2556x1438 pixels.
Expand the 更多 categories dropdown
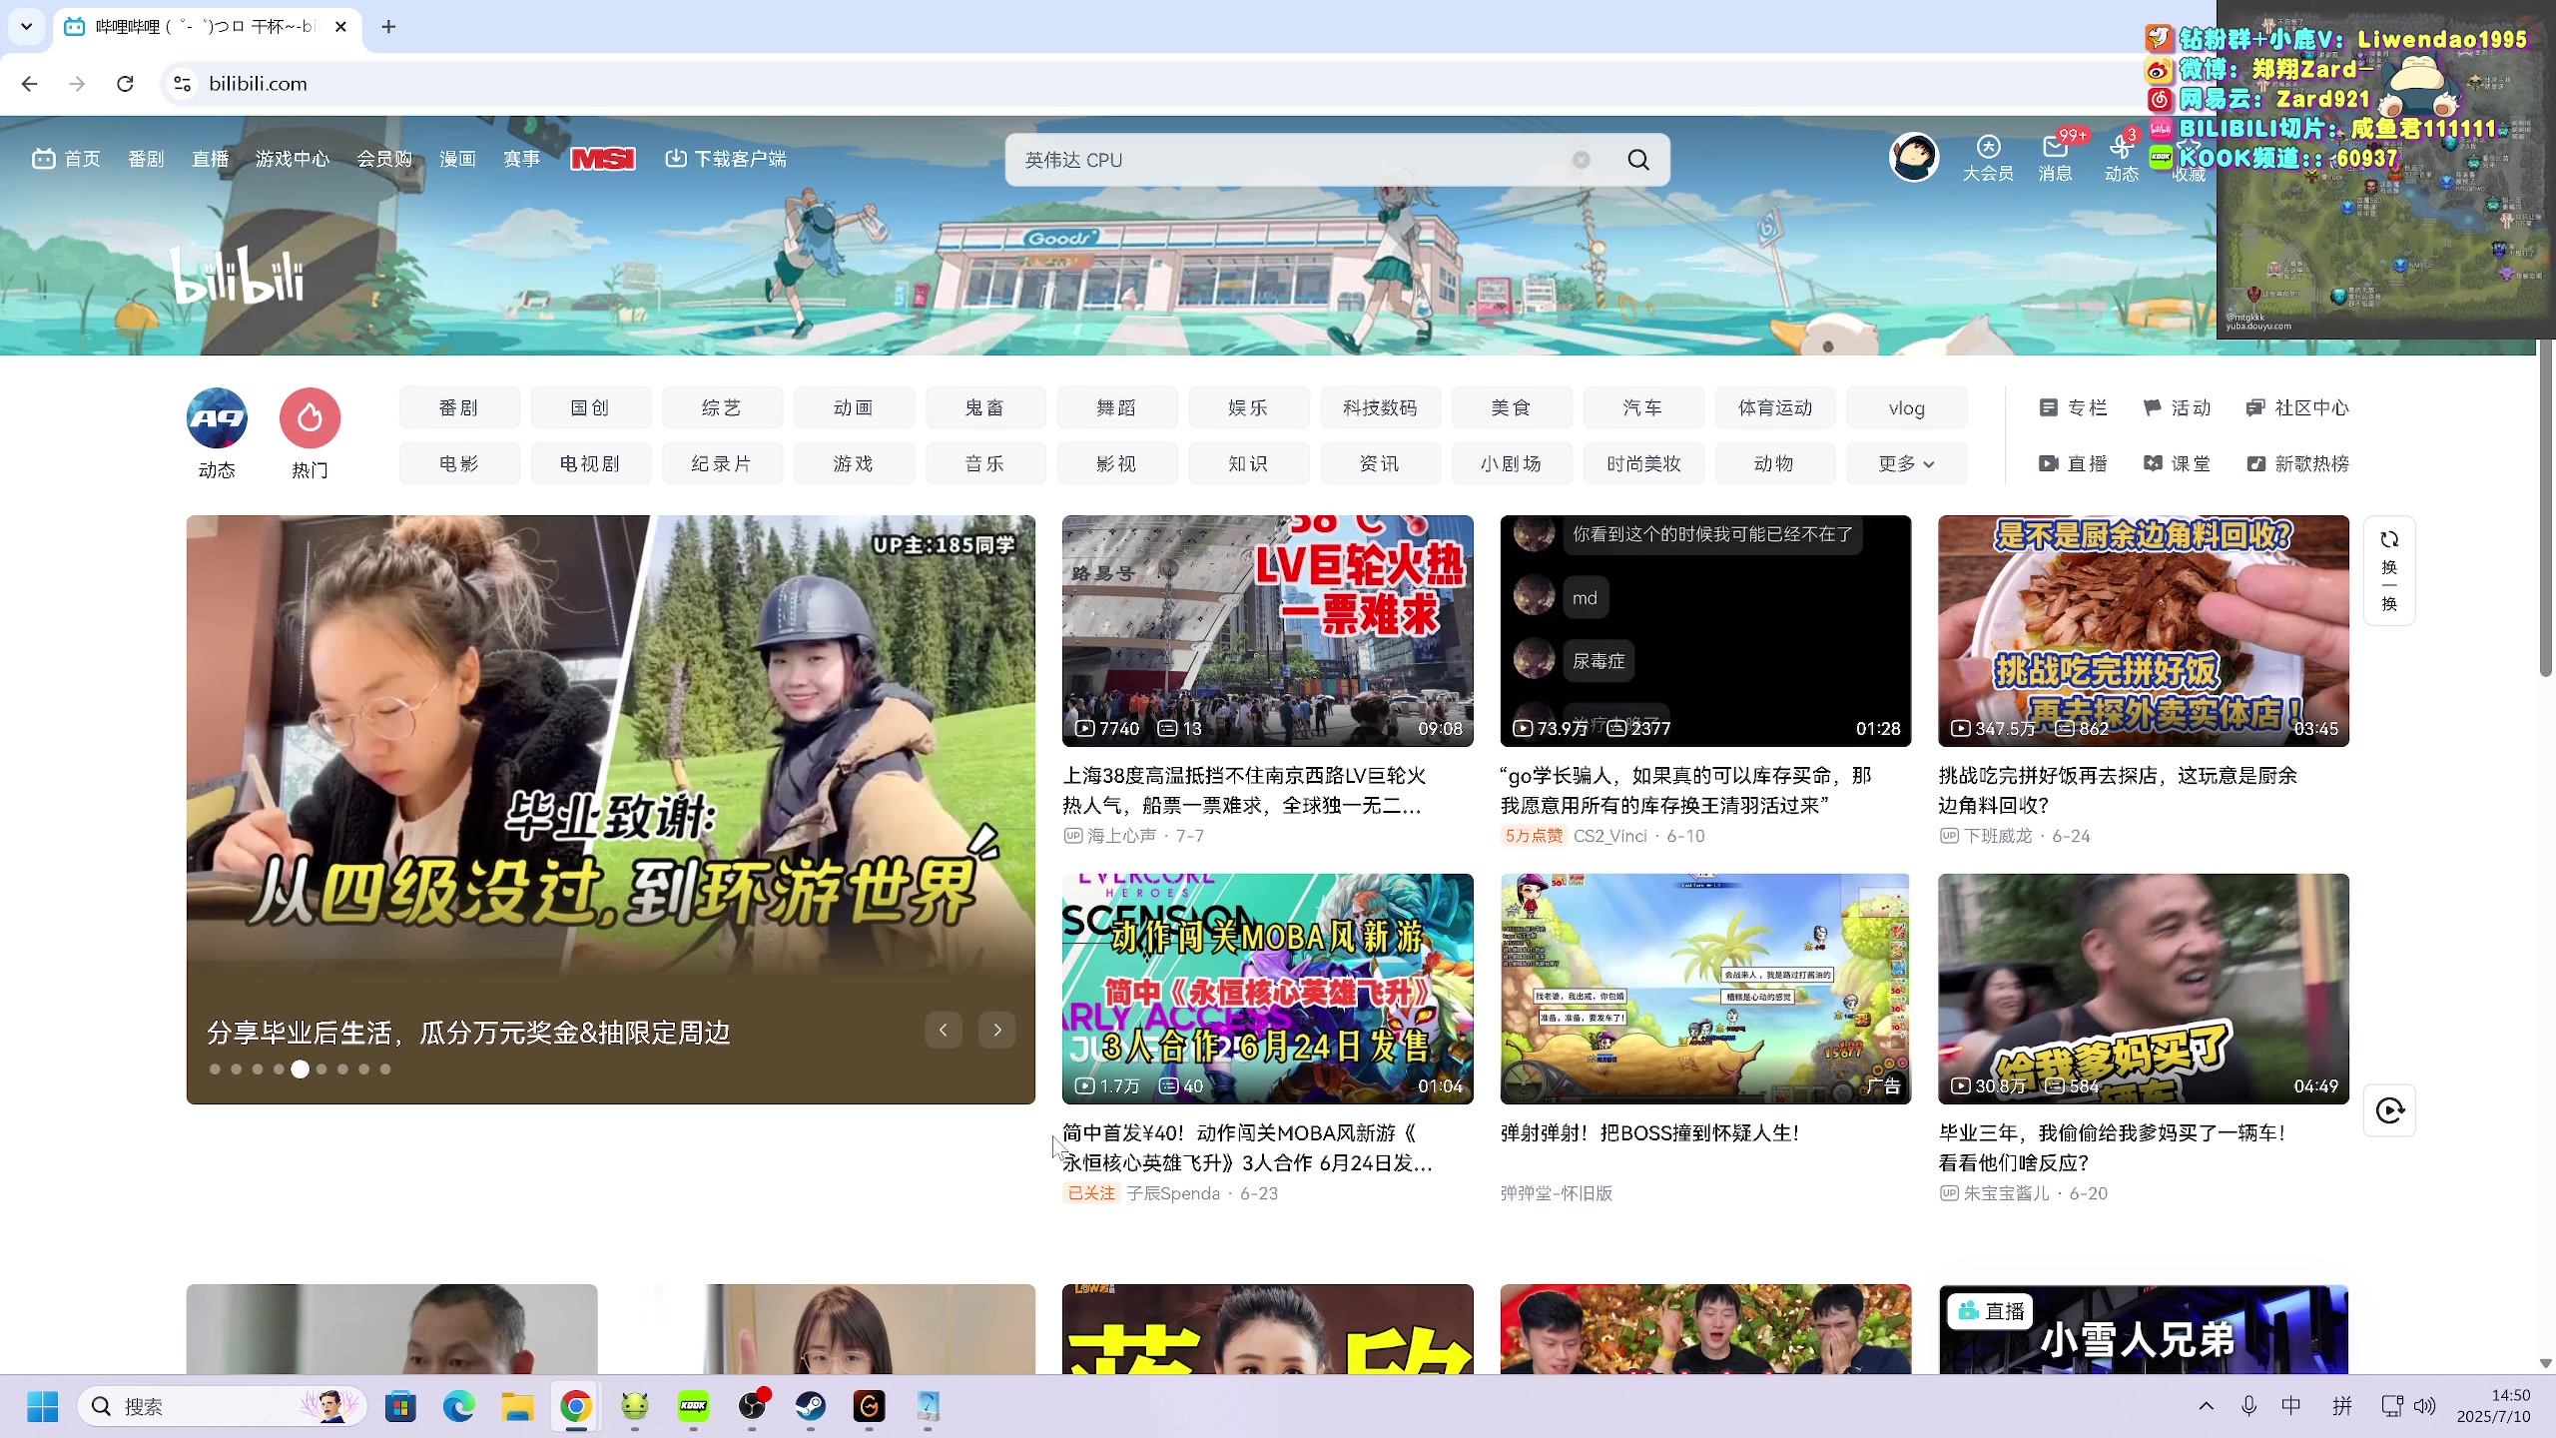coord(1906,463)
